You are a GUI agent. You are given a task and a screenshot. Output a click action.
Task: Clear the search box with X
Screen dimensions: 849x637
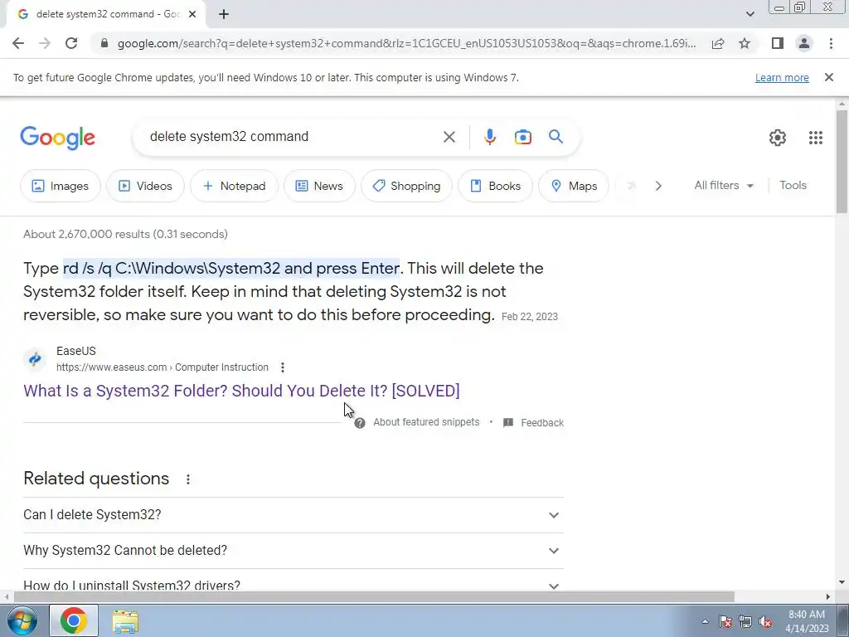[449, 137]
